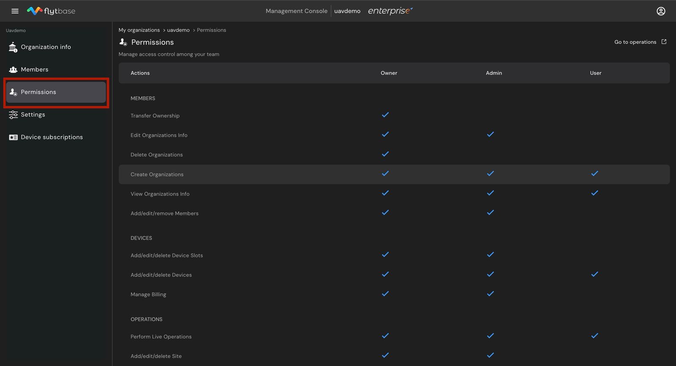Click the User checkmark for Create Organizations
This screenshot has height=366, width=676.
594,173
